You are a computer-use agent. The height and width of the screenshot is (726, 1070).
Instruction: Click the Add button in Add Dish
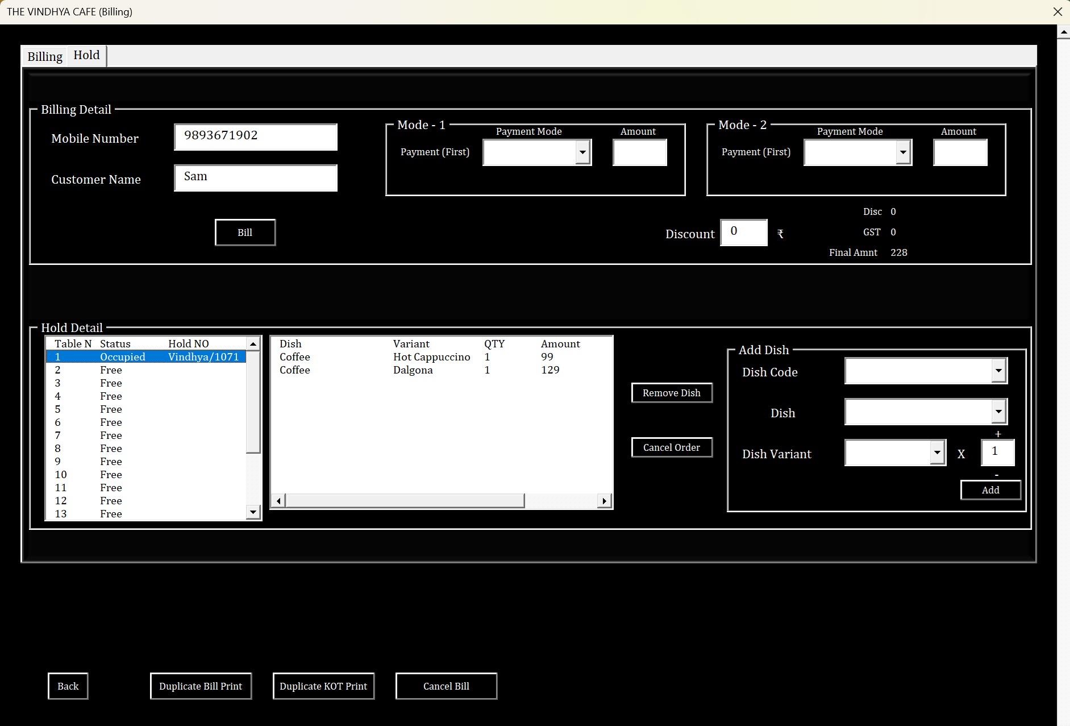pyautogui.click(x=990, y=489)
